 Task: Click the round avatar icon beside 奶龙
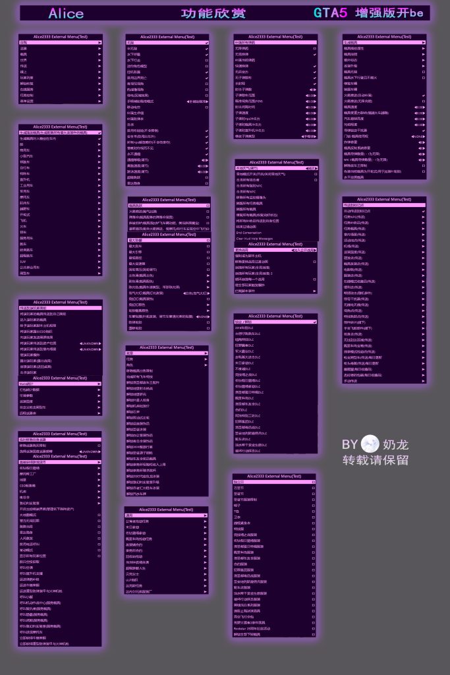coord(371,444)
